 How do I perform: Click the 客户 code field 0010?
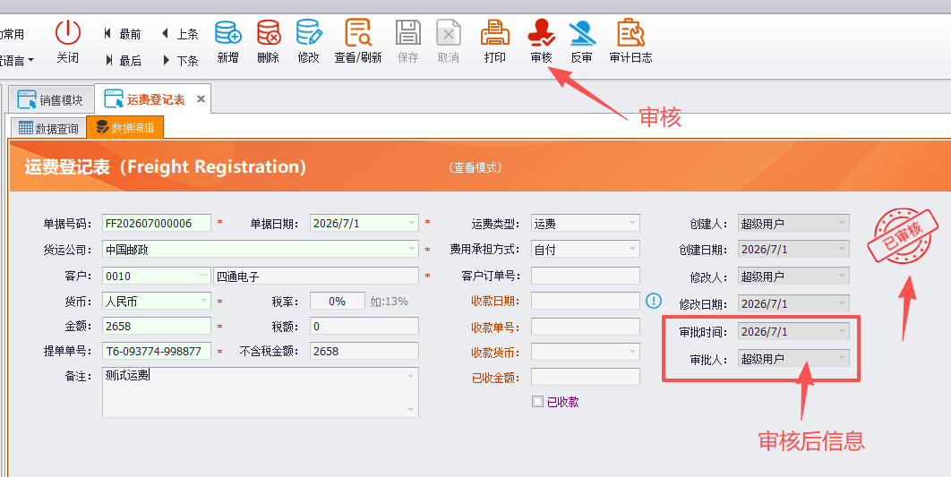[157, 275]
